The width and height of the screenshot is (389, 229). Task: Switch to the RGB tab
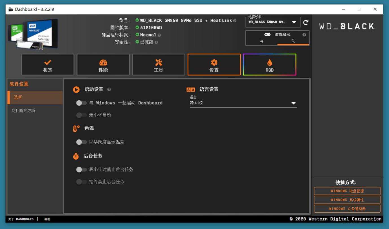pyautogui.click(x=269, y=65)
